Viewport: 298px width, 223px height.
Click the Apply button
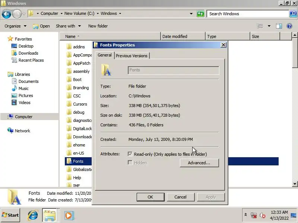pyautogui.click(x=211, y=197)
